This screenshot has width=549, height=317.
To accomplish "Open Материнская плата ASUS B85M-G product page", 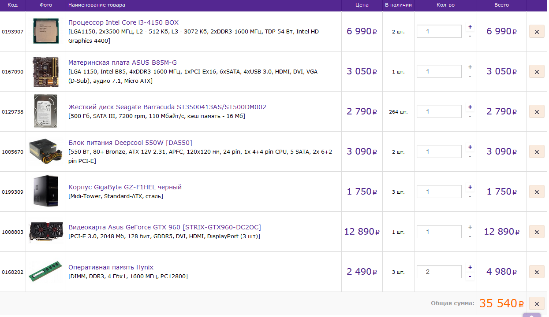I will click(x=123, y=63).
